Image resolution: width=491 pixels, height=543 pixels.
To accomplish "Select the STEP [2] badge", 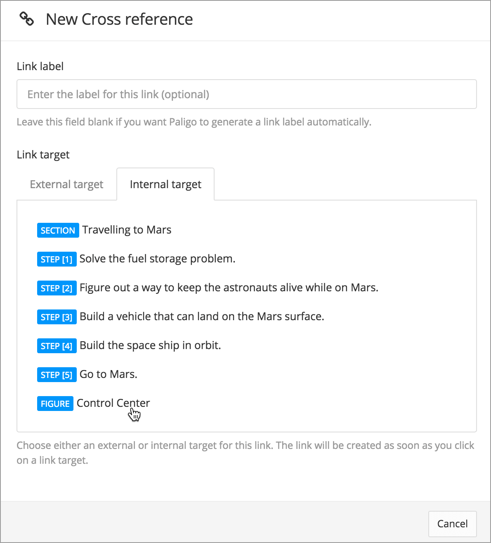I will 57,288.
